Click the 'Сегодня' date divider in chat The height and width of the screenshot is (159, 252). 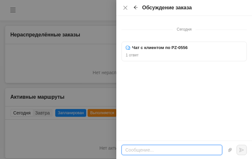point(184,29)
